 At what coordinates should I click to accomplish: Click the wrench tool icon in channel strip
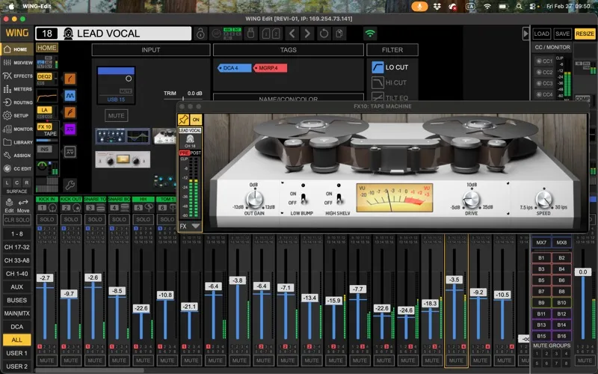pyautogui.click(x=70, y=186)
